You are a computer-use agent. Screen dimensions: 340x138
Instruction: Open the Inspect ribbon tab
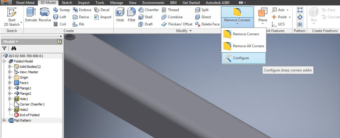tap(84, 3)
